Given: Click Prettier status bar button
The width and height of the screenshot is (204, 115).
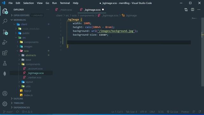Looking at the screenshot, I should click(185, 112).
